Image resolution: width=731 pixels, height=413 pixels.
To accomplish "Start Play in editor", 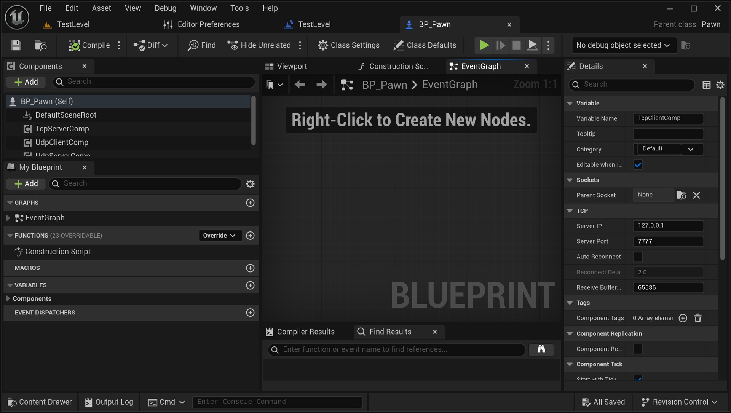I will [484, 45].
